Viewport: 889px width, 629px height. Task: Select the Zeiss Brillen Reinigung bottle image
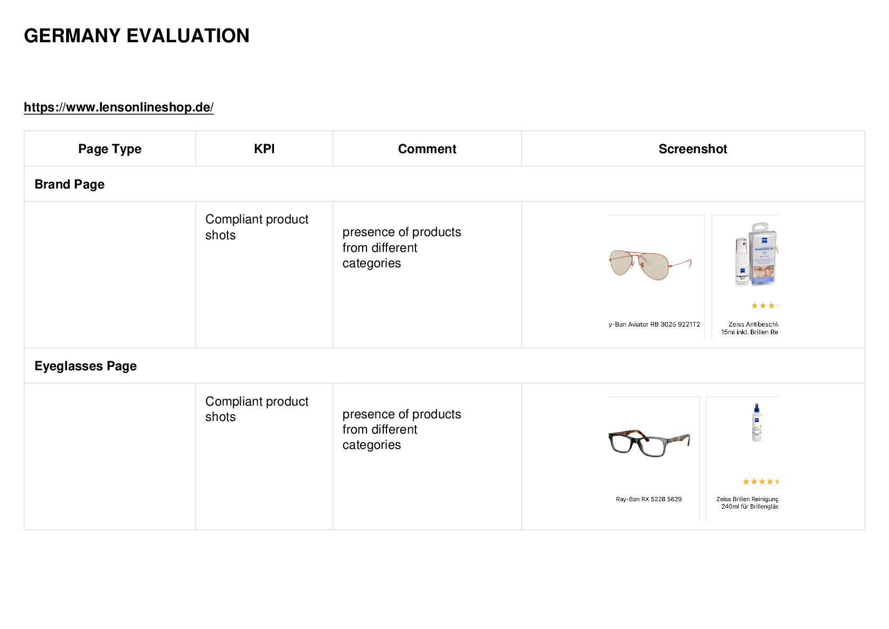coord(756,422)
